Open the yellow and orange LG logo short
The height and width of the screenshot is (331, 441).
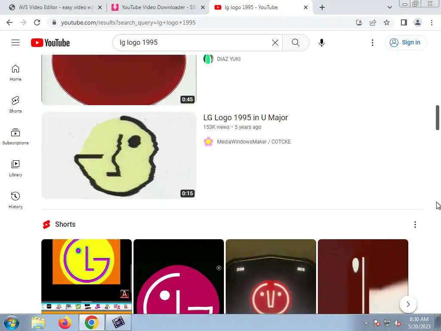[86, 276]
